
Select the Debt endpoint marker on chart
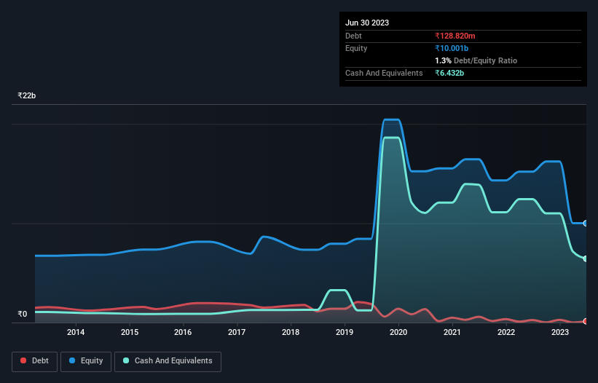tap(586, 321)
